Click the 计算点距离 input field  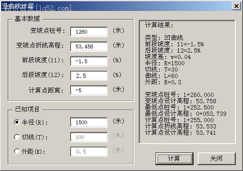tap(89, 90)
